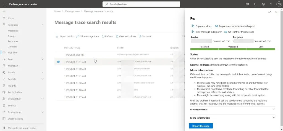
Task: Sort by Sender column header
Action: point(120,48)
